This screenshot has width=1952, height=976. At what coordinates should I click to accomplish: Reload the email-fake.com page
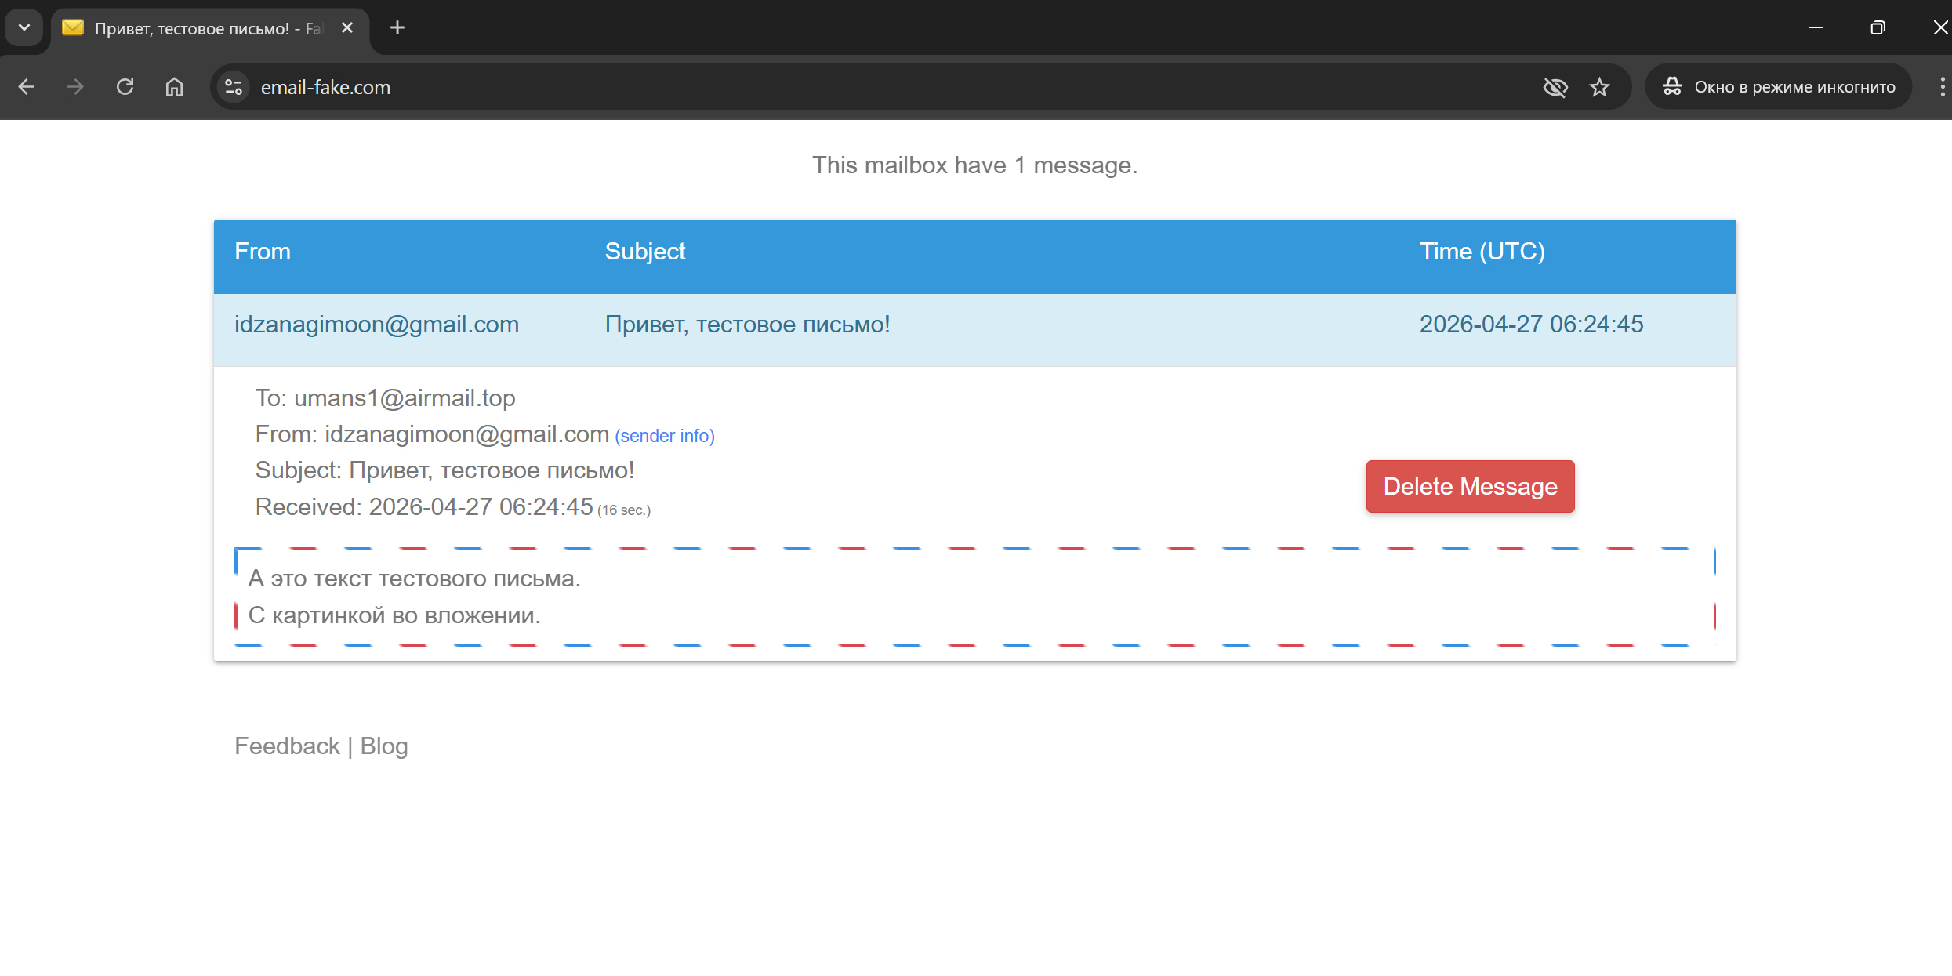coord(125,86)
